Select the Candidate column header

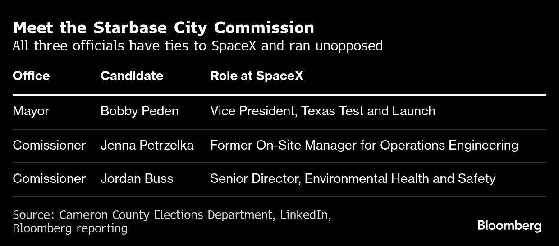pyautogui.click(x=132, y=76)
